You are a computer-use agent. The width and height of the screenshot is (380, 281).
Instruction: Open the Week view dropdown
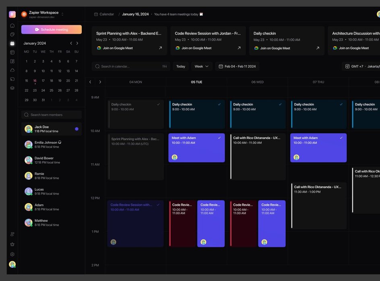(x=202, y=66)
